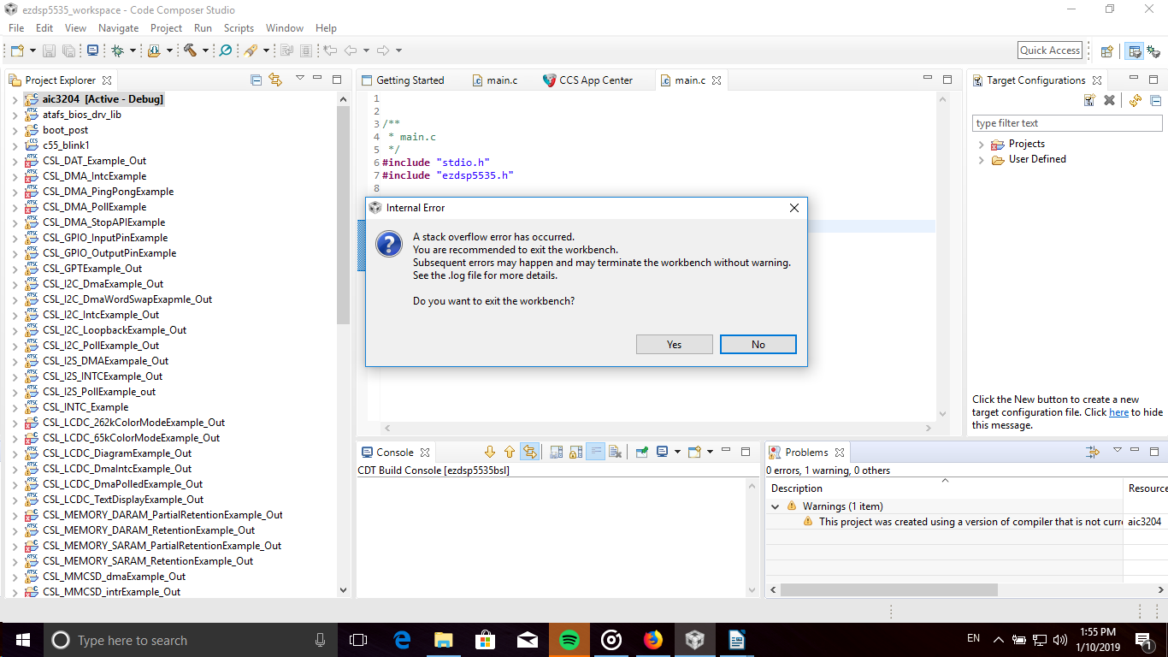Go to next error in Console

coord(490,452)
